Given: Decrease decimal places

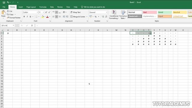Looking at the screenshot, I should click(106, 16).
